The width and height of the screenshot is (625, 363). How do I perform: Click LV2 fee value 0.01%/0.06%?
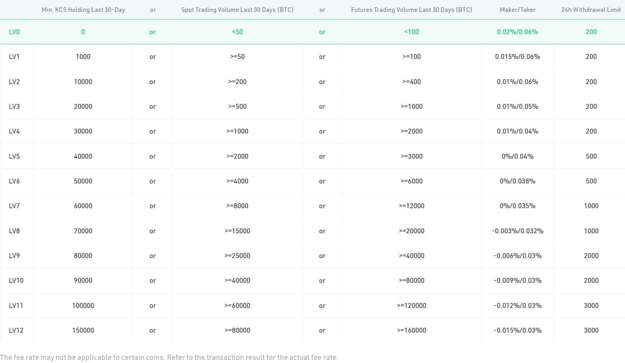[x=517, y=82]
